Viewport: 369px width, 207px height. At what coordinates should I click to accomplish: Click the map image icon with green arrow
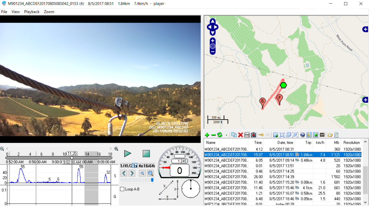pos(315,135)
